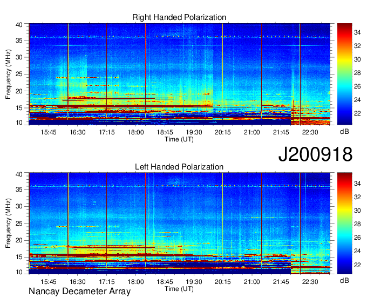Viewport: 367px width, 298px height.
Task: Click the 18:45 time tick under Left Handed plot
Action: point(165,282)
